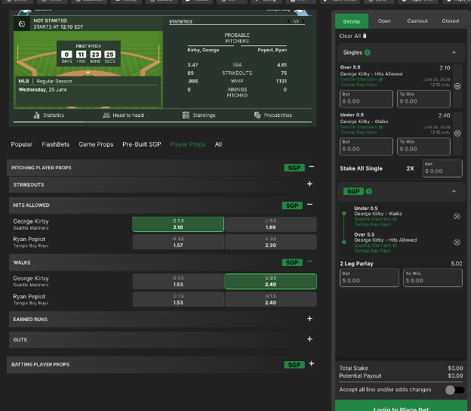Click Clear All in betslip
The width and height of the screenshot is (471, 411).
354,36
